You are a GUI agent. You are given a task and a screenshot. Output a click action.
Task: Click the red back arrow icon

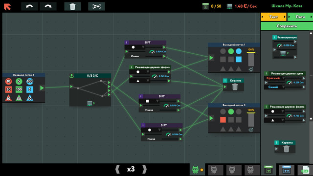(x=7, y=6)
